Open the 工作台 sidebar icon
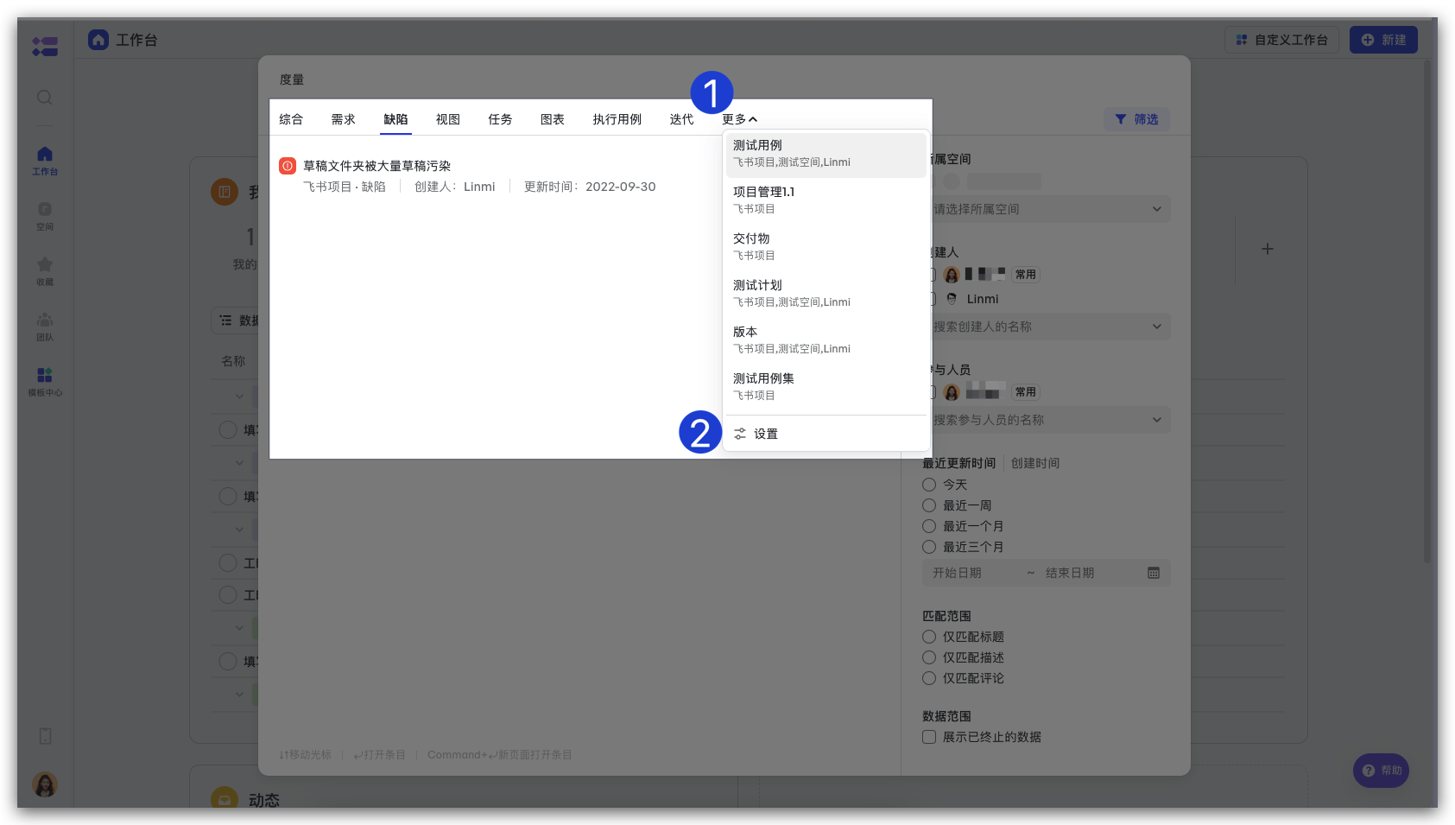 pyautogui.click(x=45, y=161)
